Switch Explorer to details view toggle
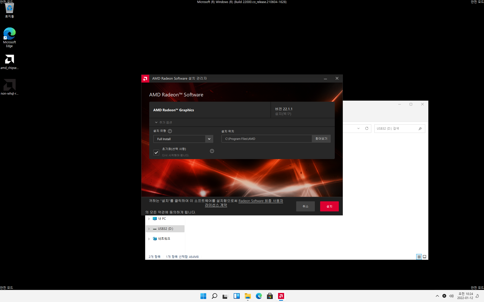484x302 pixels. coord(419,257)
